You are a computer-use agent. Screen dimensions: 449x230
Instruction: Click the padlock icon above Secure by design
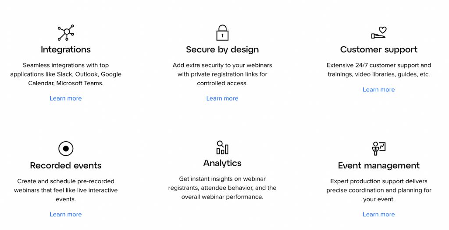point(222,32)
